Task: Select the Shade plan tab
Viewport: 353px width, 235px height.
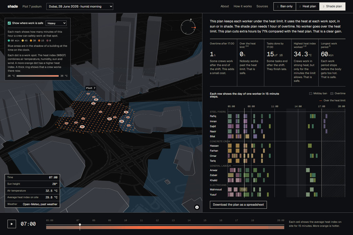Action: coord(332,6)
